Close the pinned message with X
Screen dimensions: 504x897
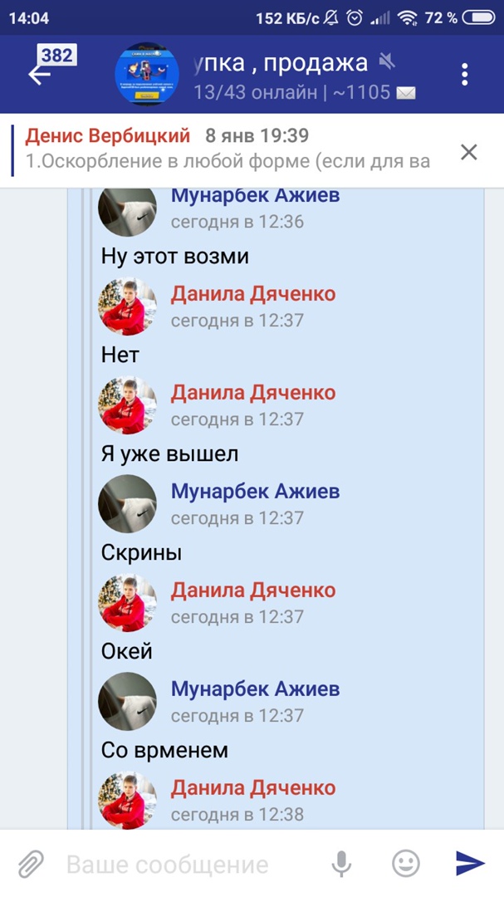click(x=468, y=152)
